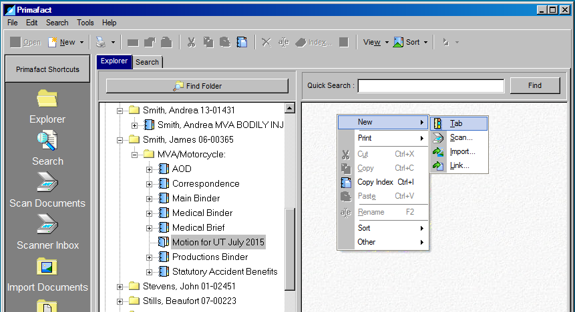Viewport: 575px width, 312px height.
Task: Choose Scan... from the New submenu
Action: 459,138
